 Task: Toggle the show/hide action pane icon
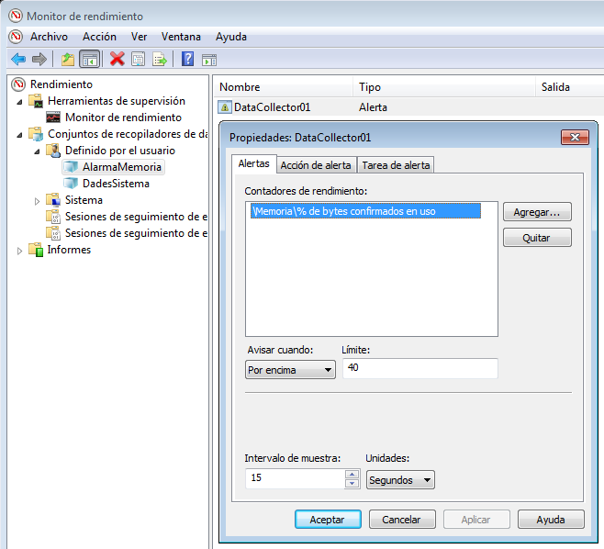pyautogui.click(x=208, y=59)
